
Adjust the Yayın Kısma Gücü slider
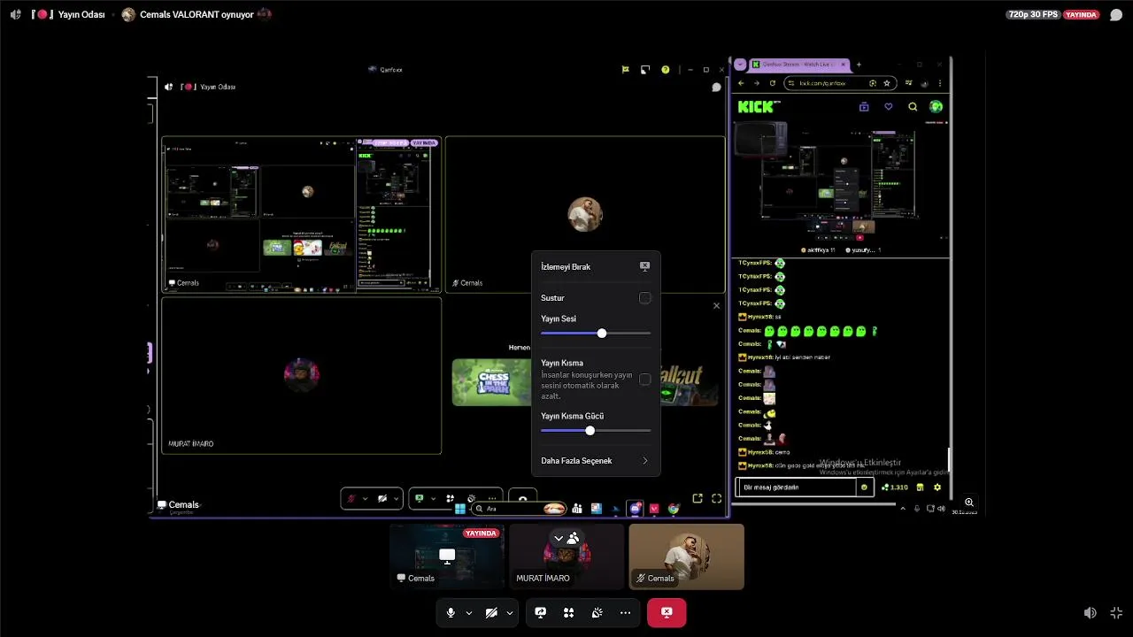(596, 430)
